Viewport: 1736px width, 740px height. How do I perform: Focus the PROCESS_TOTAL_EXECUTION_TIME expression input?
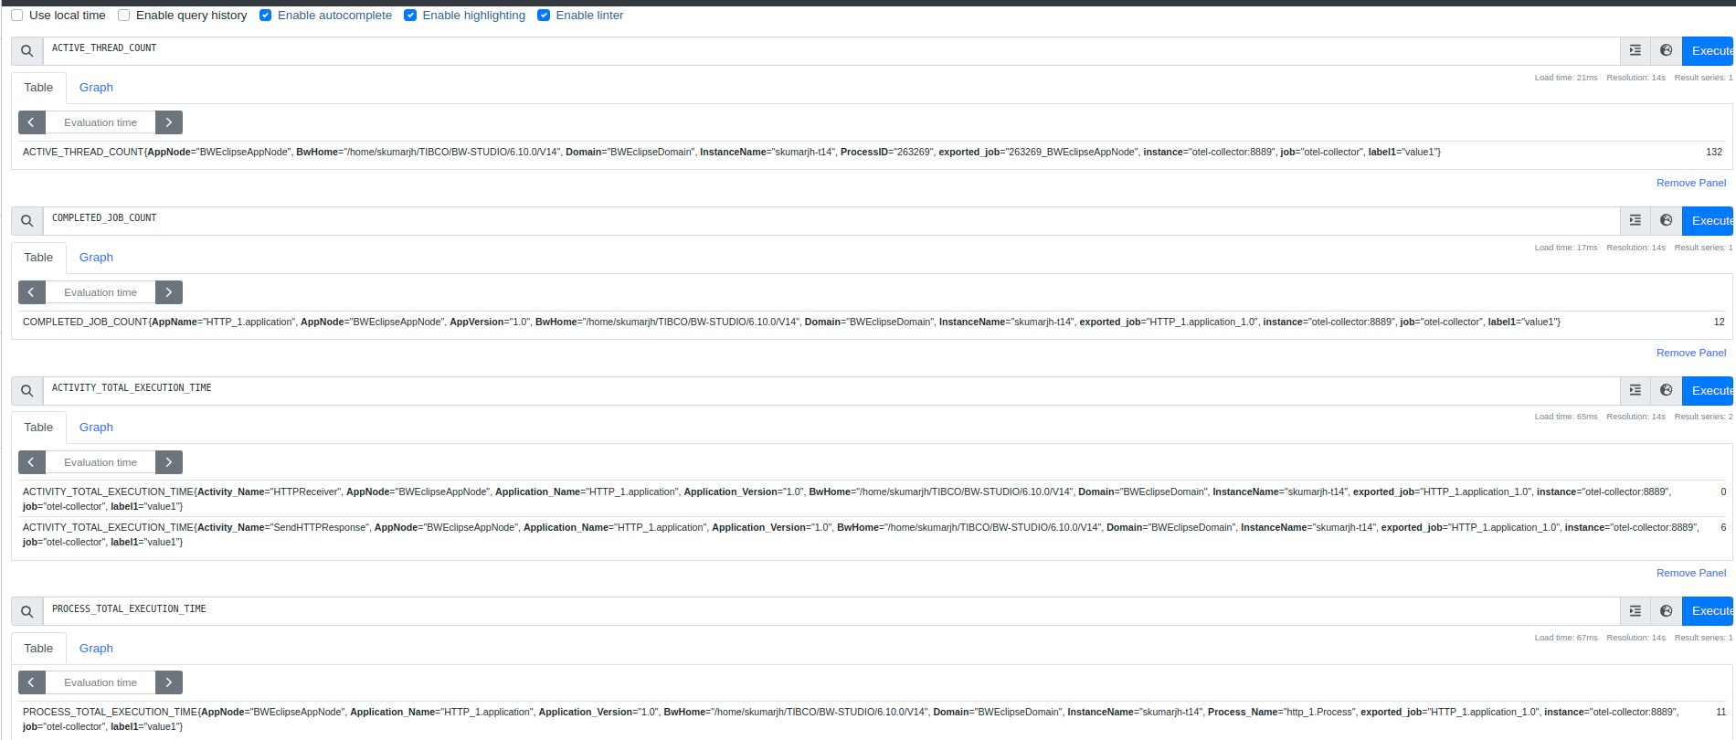pyautogui.click(x=831, y=611)
